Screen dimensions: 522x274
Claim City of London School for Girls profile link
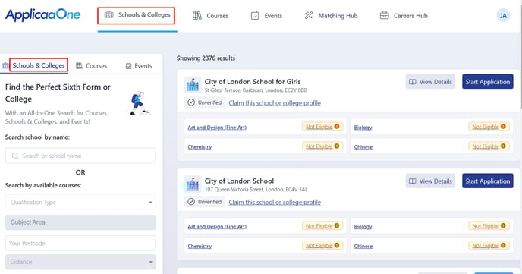tap(275, 103)
